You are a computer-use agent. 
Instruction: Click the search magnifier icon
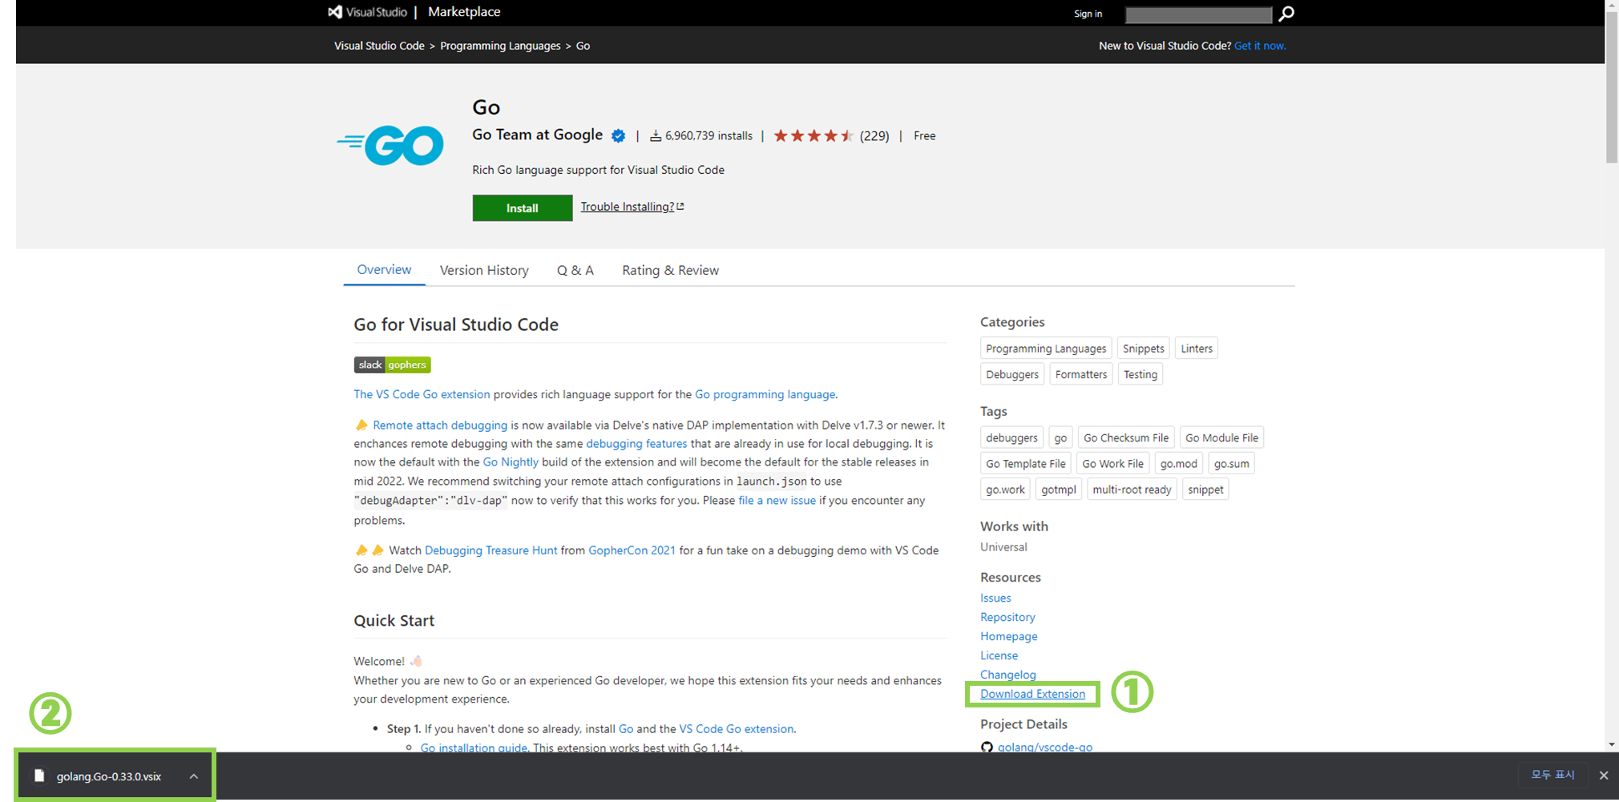coord(1286,14)
